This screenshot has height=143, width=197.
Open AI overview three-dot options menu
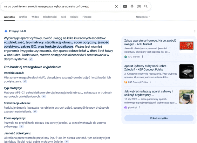195,31
